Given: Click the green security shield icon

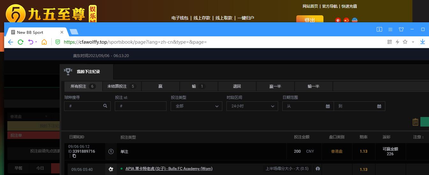Looking at the screenshot, I should [58, 42].
